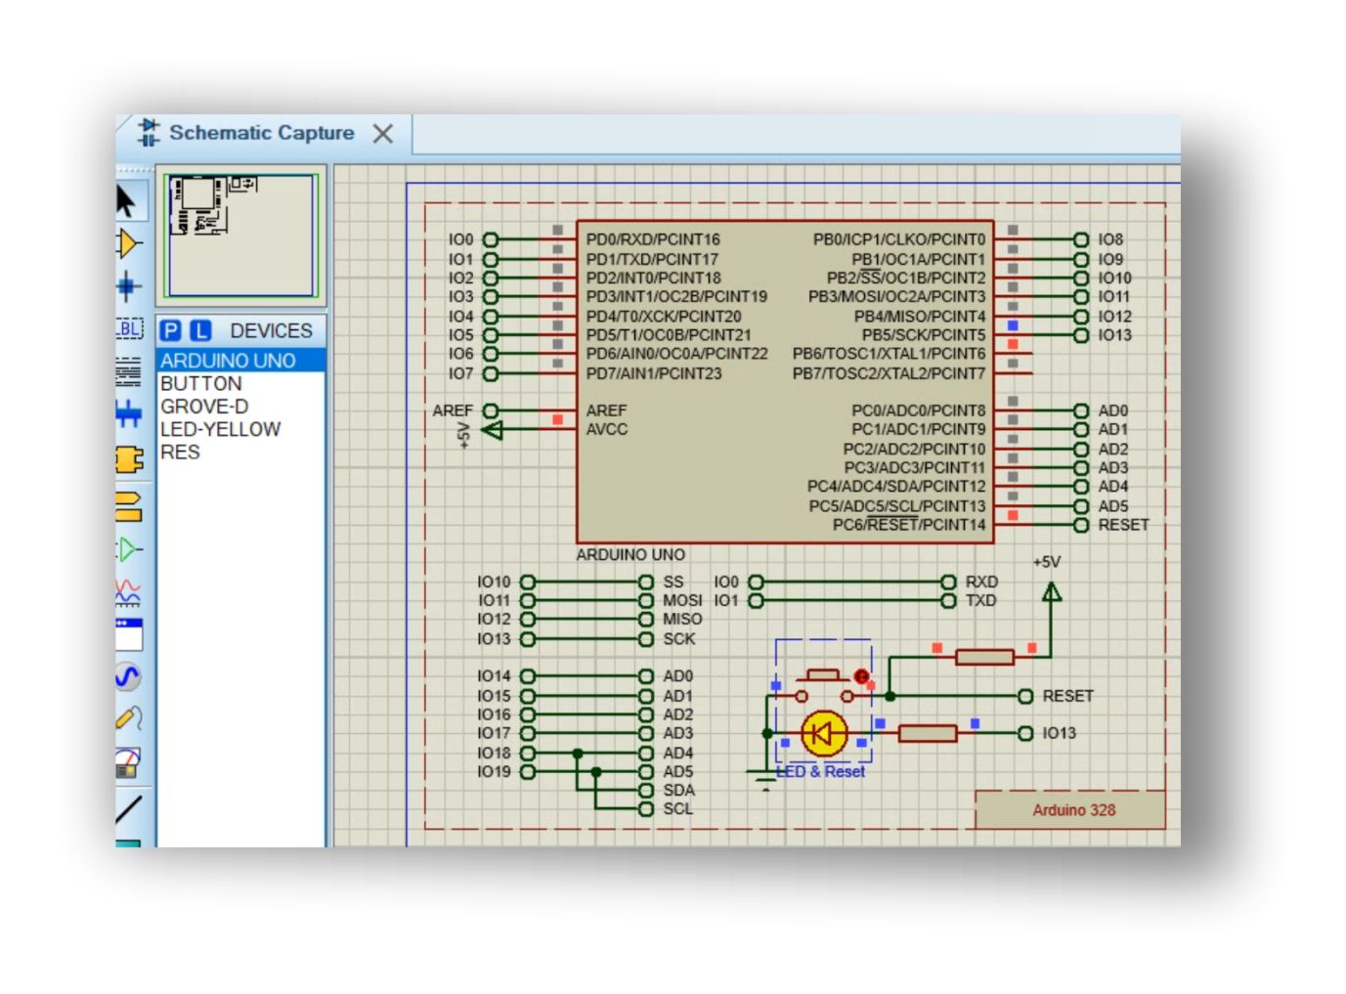Select the resistor wired to IO13
Viewport: 1346px width, 994px height.
(x=927, y=733)
